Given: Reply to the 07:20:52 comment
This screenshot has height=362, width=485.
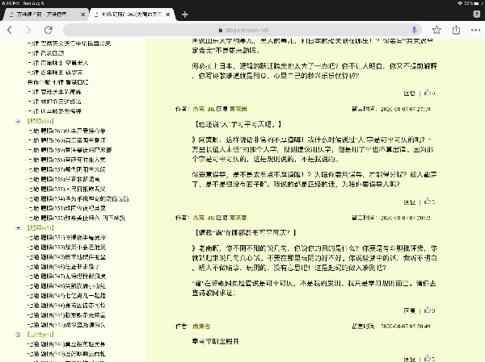Looking at the screenshot, I should pyautogui.click(x=409, y=310).
